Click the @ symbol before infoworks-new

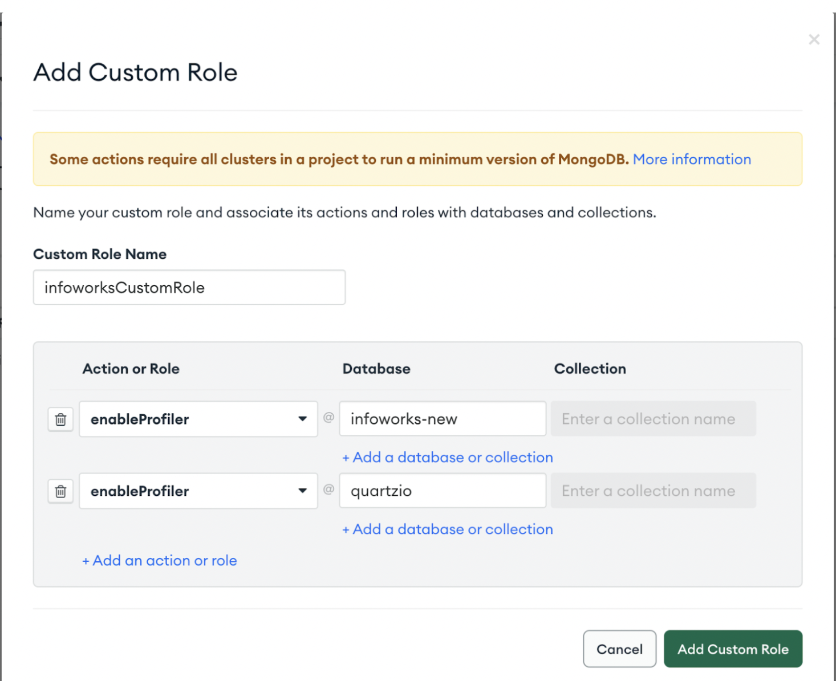(328, 418)
